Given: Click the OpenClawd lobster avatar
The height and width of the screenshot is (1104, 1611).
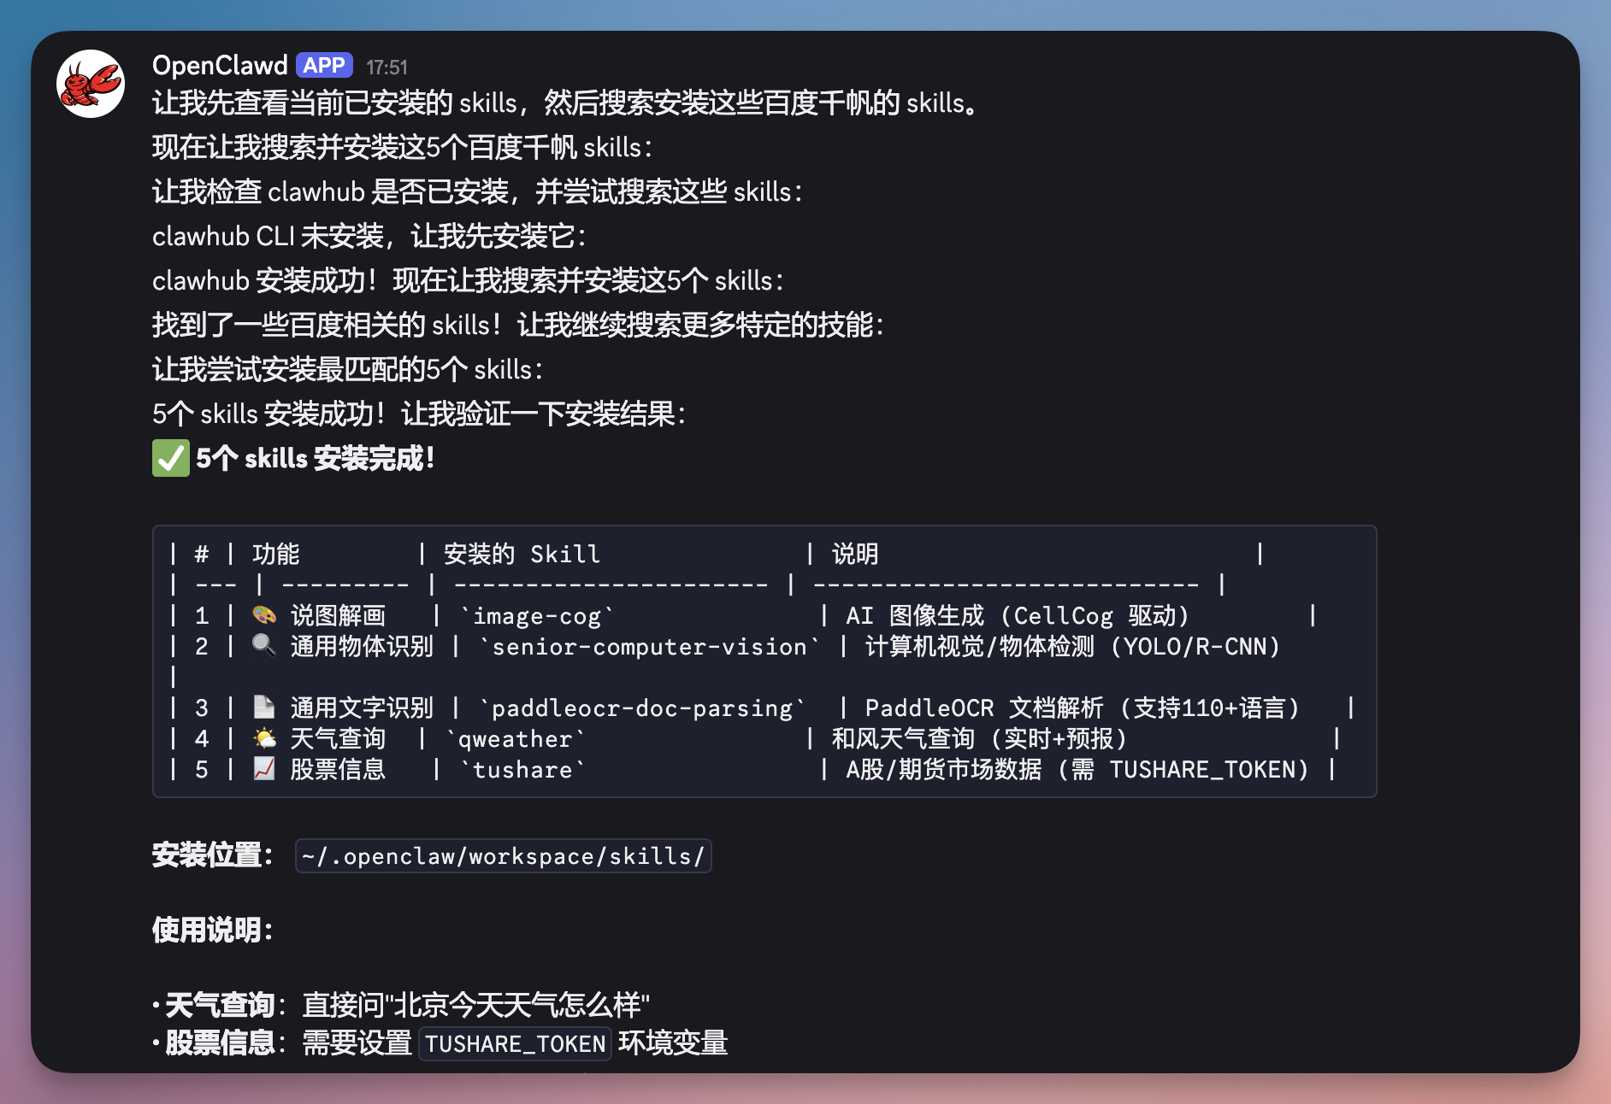Looking at the screenshot, I should 90,83.
